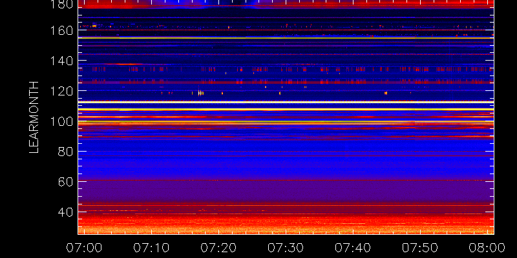Image resolution: width=517 pixels, height=258 pixels.
Task: Click the 07:10 time axis label
Action: [x=151, y=248]
